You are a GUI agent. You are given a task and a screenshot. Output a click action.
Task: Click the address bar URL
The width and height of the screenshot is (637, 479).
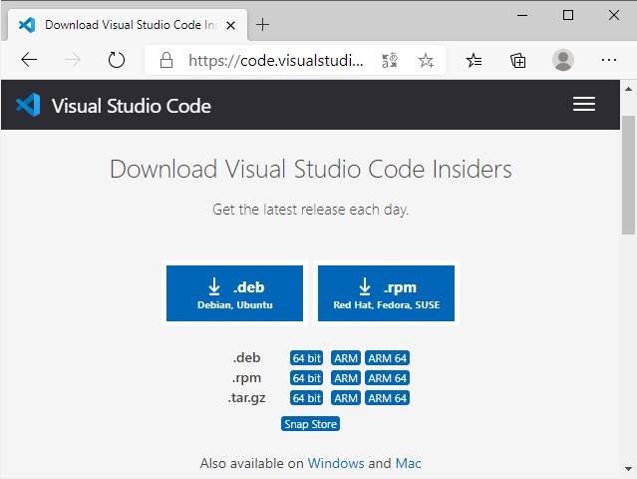(275, 61)
